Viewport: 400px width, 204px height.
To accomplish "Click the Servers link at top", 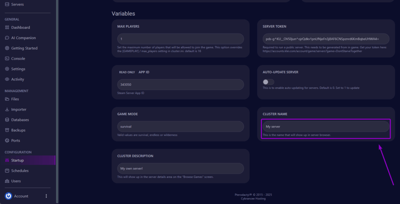I will 17,4.
